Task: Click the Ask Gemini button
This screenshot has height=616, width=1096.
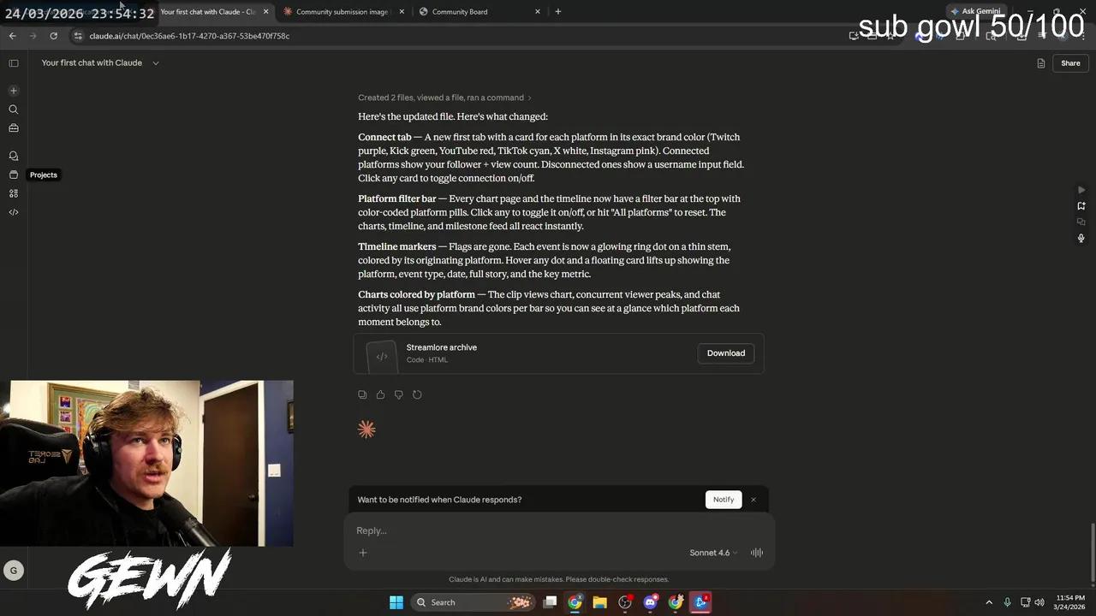Action: pos(975,12)
